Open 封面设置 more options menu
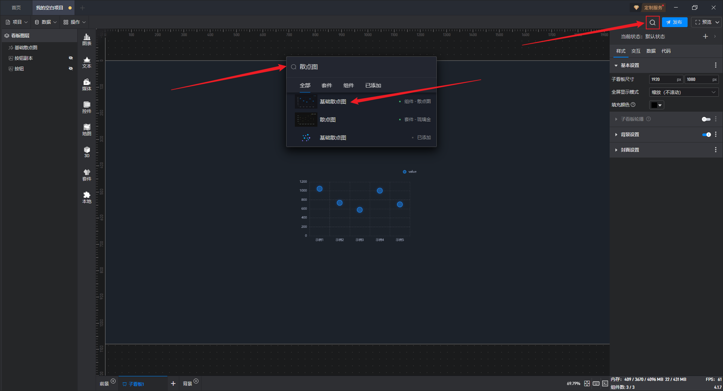This screenshot has width=723, height=391. (x=716, y=150)
